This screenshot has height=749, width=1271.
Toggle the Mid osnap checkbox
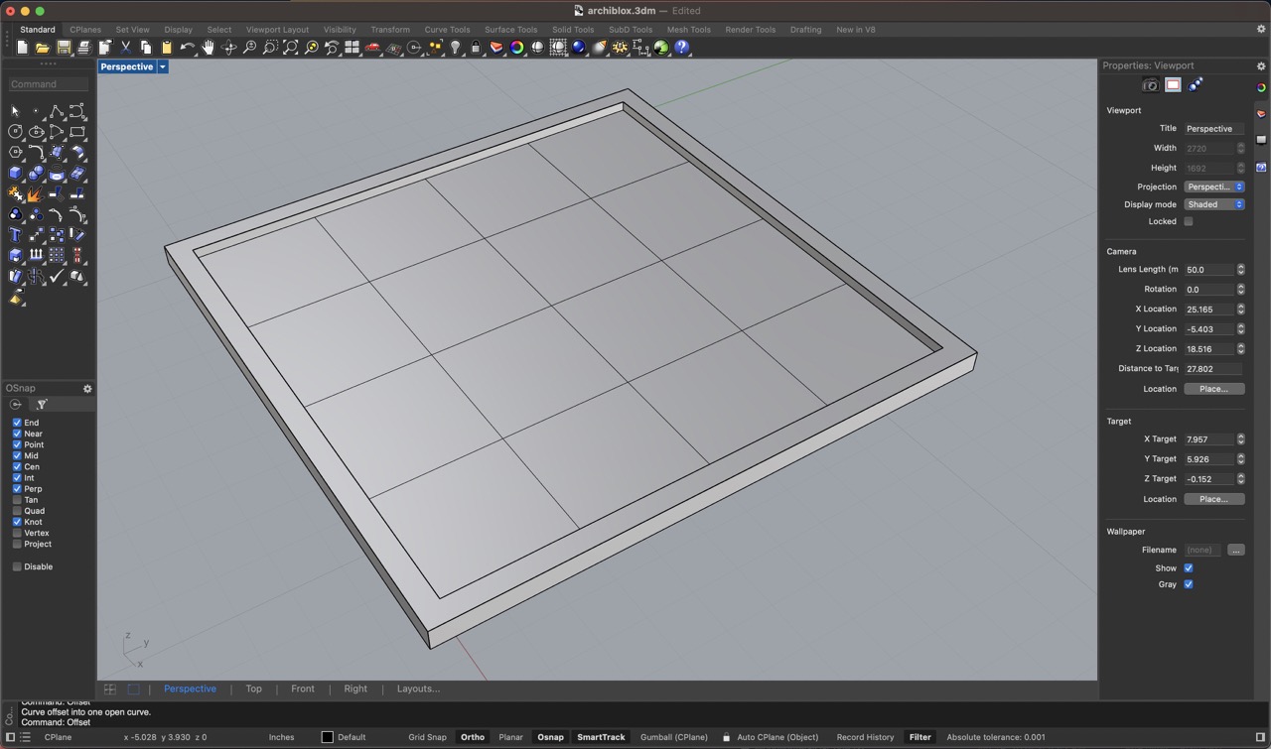(17, 455)
